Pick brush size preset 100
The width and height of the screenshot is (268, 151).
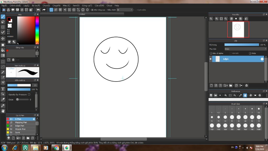[x=212, y=126]
